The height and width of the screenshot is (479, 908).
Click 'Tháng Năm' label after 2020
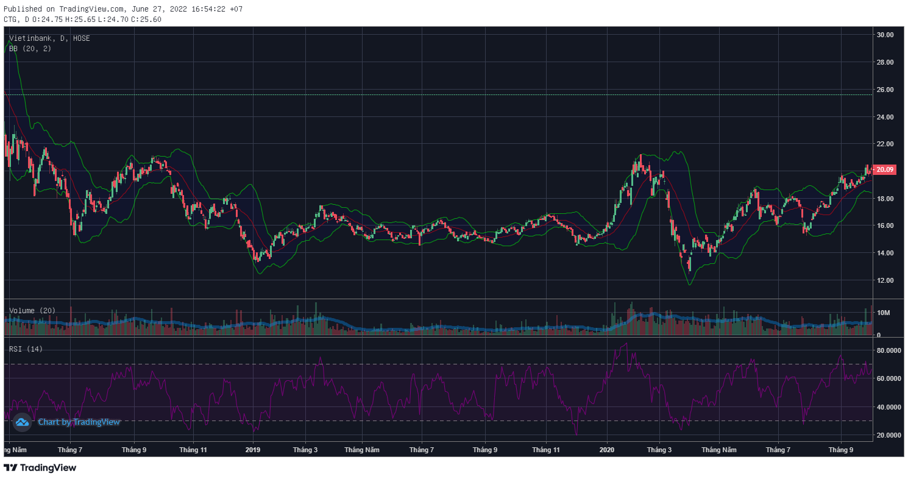point(718,450)
